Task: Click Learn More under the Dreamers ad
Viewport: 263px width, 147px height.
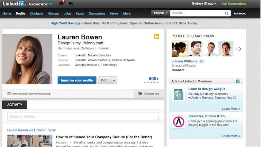Action: (231, 136)
